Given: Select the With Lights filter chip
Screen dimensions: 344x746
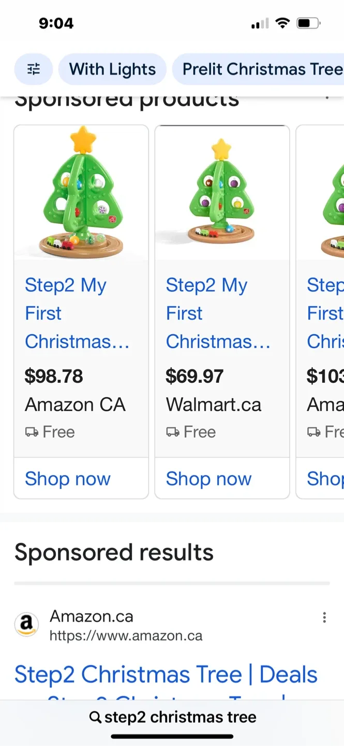Looking at the screenshot, I should [112, 69].
